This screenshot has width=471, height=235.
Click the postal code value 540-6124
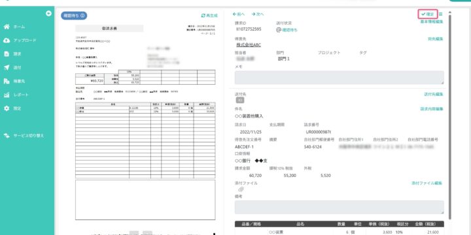click(x=313, y=147)
